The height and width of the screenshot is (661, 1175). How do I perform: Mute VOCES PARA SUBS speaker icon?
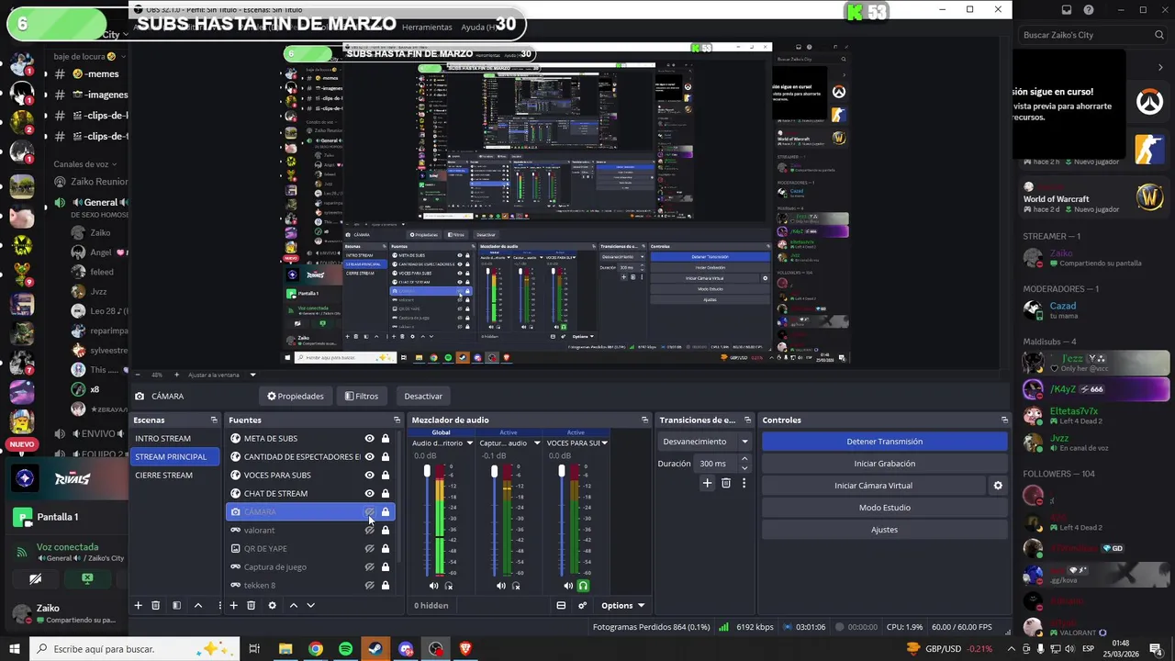(568, 586)
